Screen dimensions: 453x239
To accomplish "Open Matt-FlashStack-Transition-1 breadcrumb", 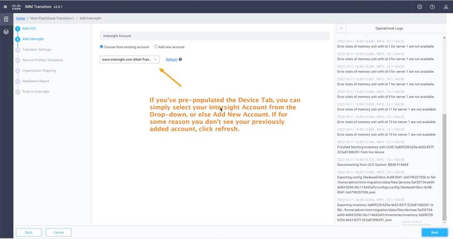I will (52, 18).
